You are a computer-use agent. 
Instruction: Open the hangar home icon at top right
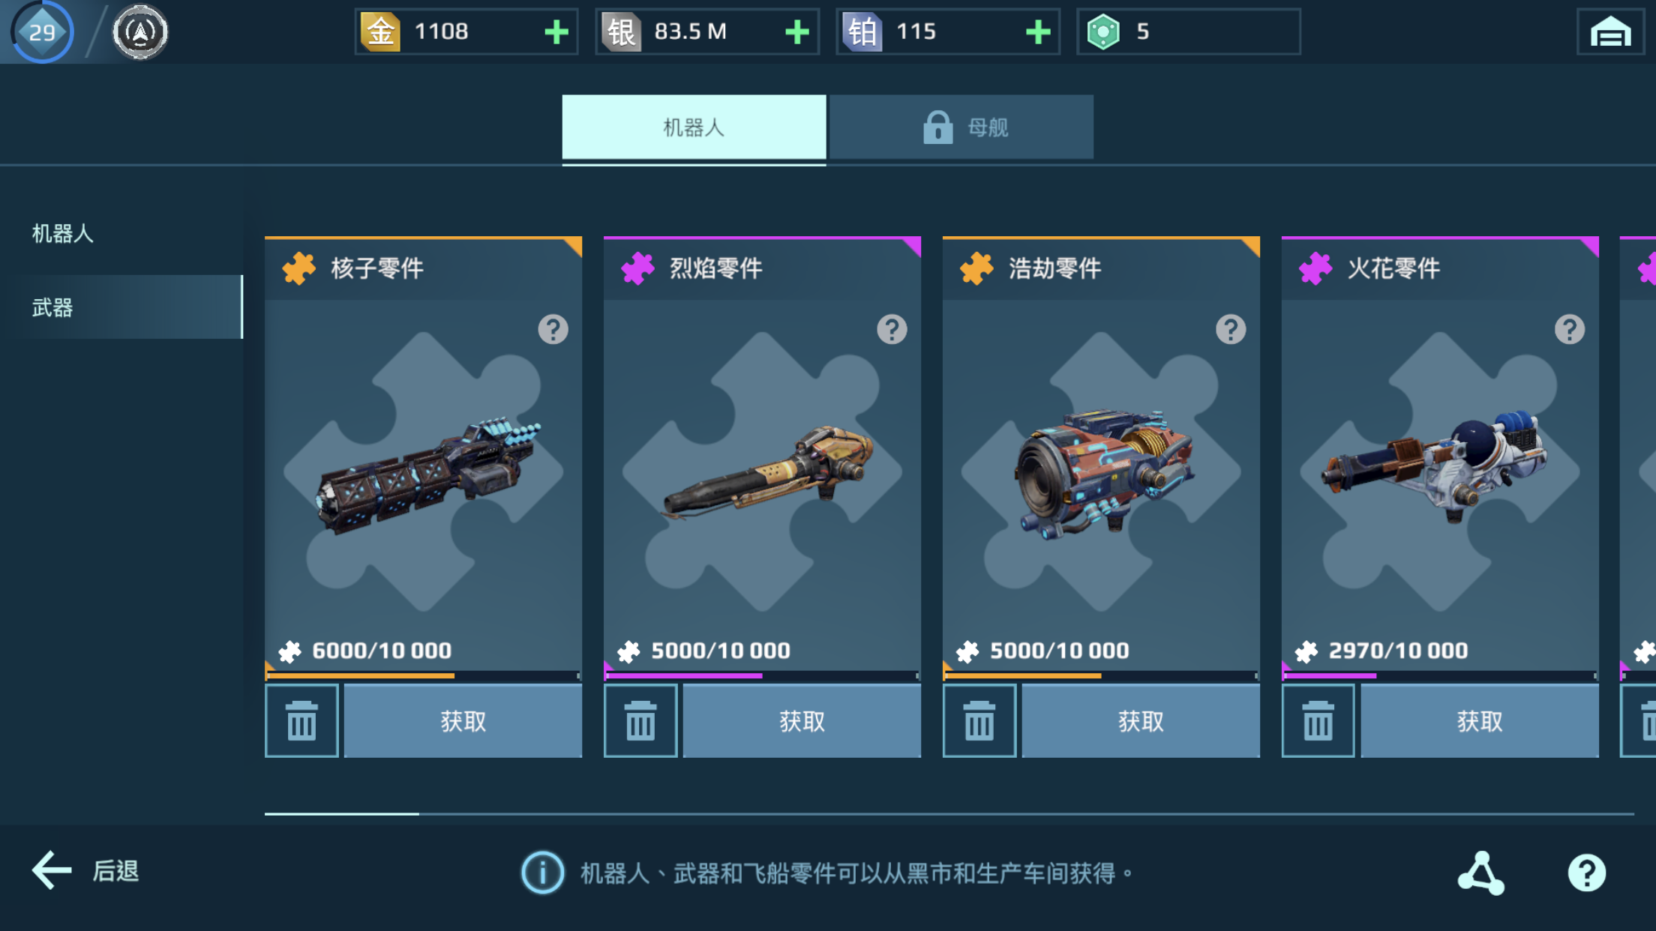tap(1610, 32)
